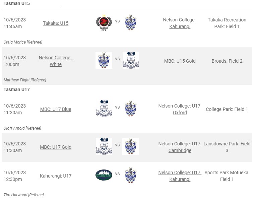Click the Kahurangi mountain logo

(x=104, y=175)
